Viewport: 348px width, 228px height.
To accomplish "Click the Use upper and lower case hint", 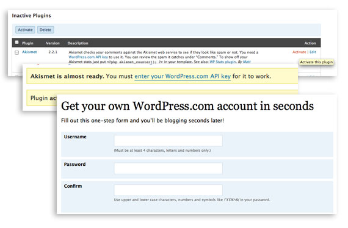I will pos(192,199).
